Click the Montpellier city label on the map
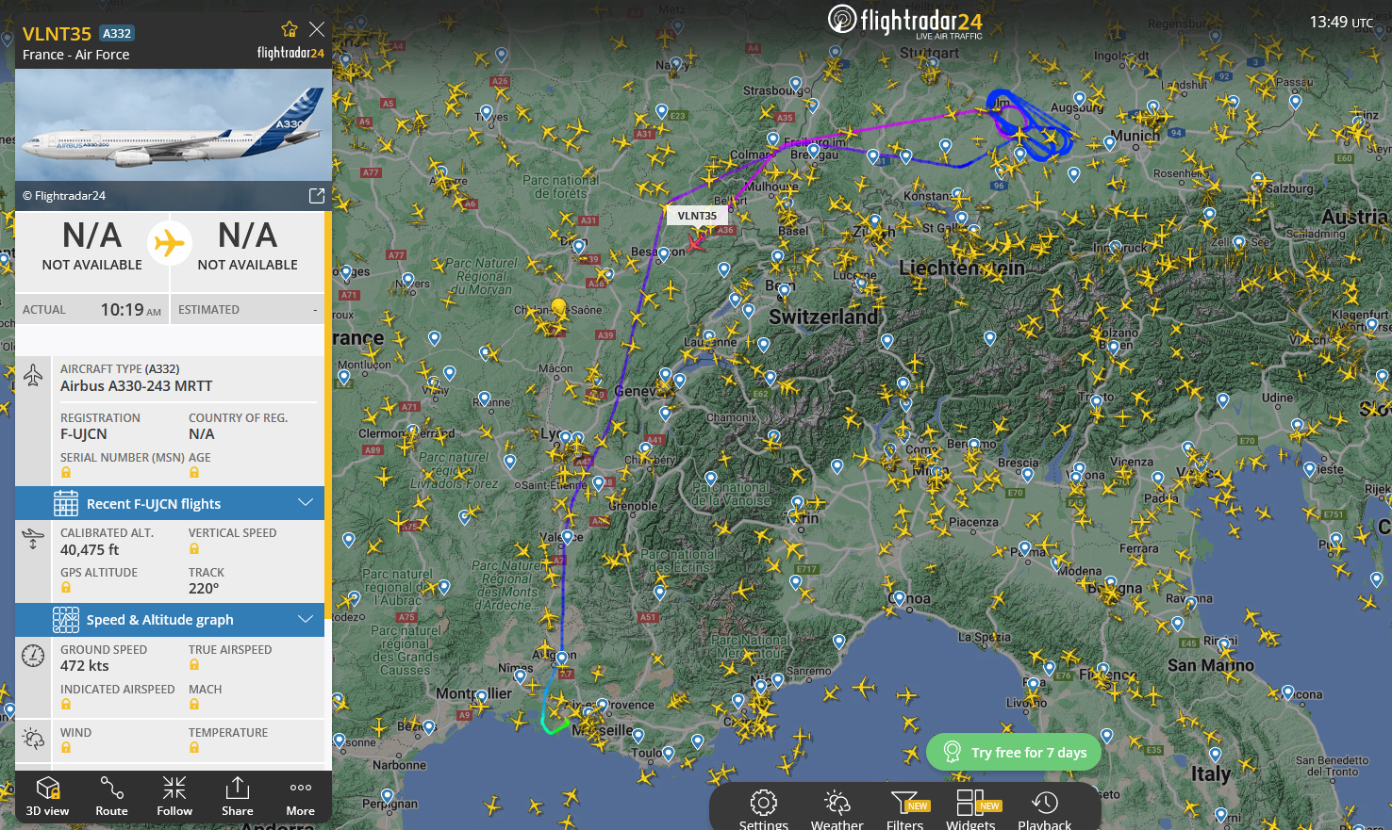The image size is (1392, 830). (473, 693)
